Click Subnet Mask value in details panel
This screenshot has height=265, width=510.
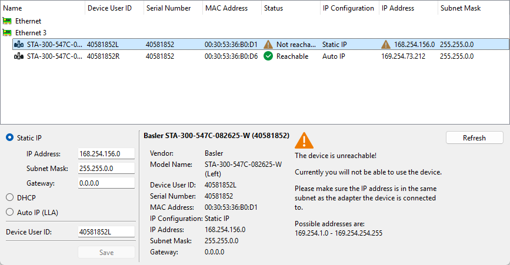pos(222,241)
